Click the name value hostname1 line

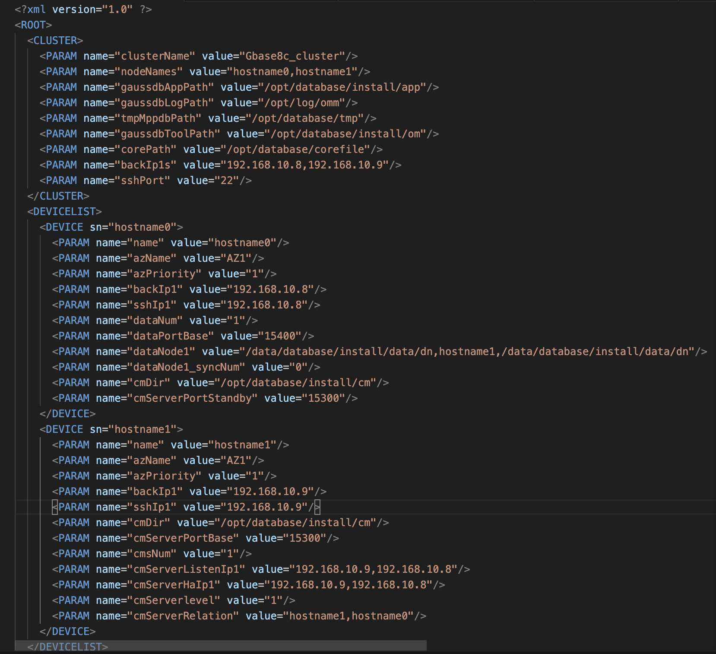coord(171,445)
